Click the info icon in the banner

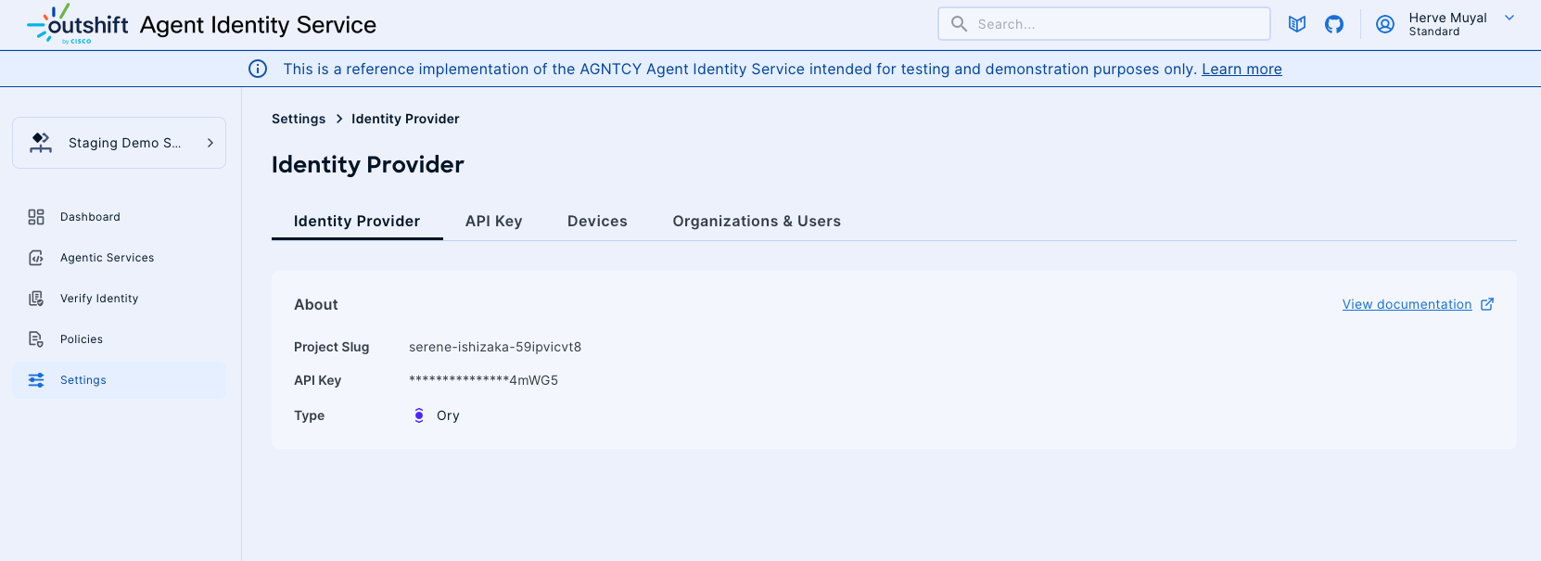(x=258, y=69)
